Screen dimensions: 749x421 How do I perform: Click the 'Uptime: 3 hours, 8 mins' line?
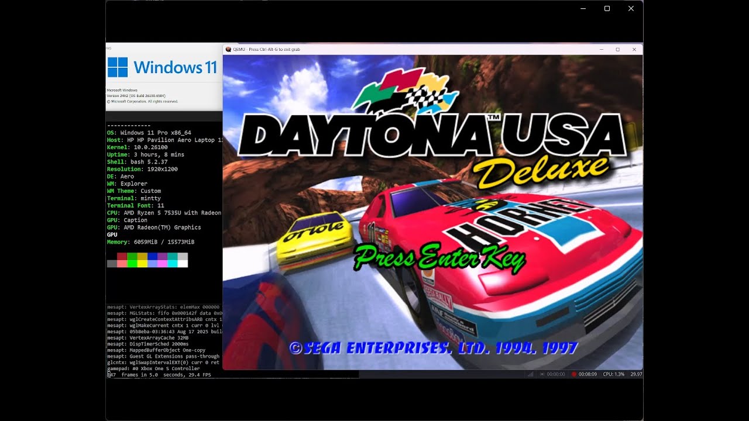click(146, 154)
